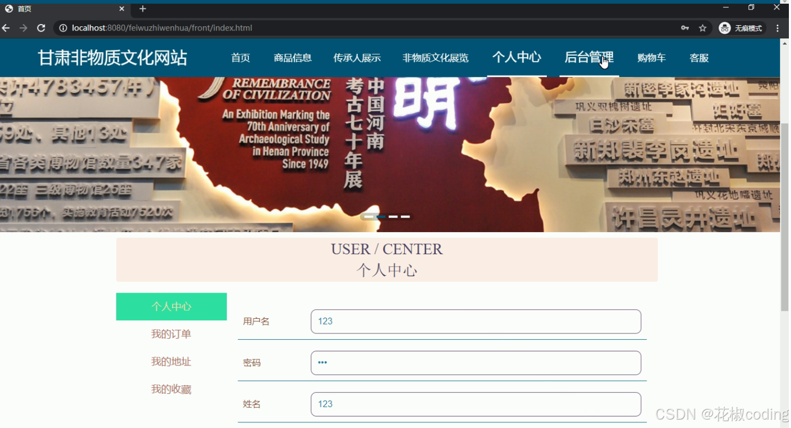Open the saved password key icon
The width and height of the screenshot is (791, 428).
coord(685,28)
